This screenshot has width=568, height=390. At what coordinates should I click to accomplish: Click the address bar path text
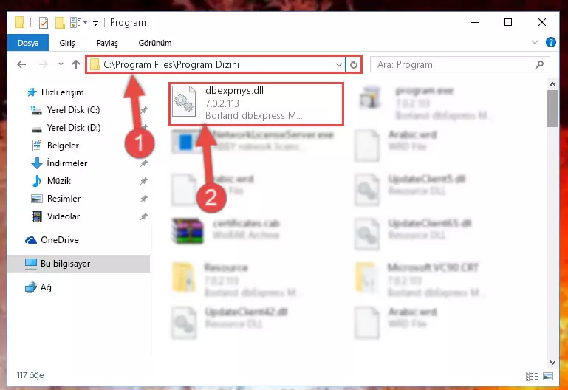171,64
